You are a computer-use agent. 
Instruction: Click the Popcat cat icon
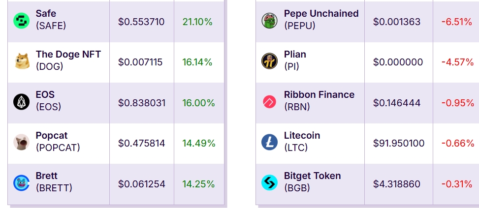pos(21,142)
